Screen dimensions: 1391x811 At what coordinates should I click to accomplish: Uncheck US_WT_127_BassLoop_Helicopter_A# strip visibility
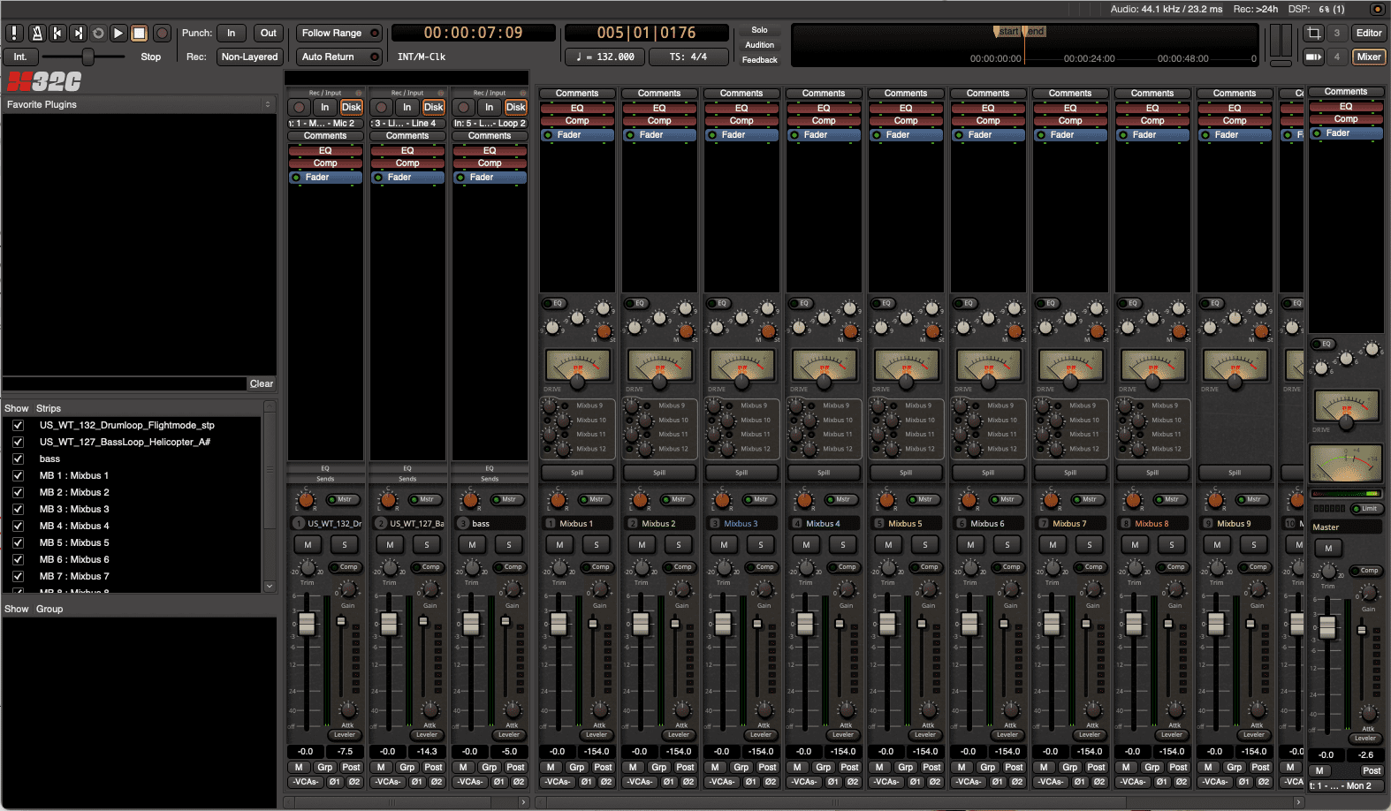18,442
